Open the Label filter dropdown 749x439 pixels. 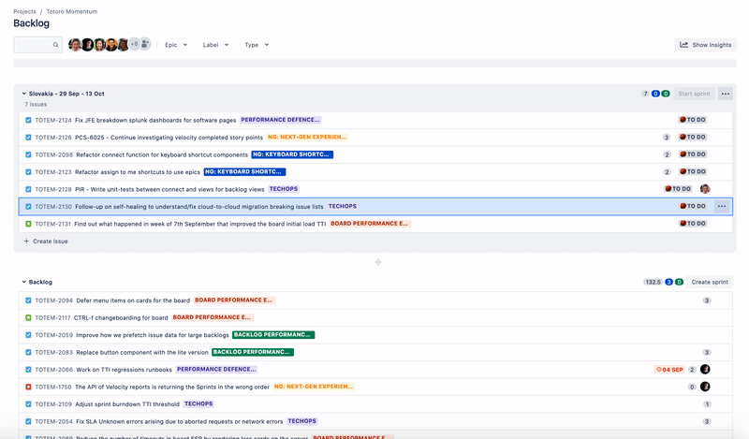point(215,45)
